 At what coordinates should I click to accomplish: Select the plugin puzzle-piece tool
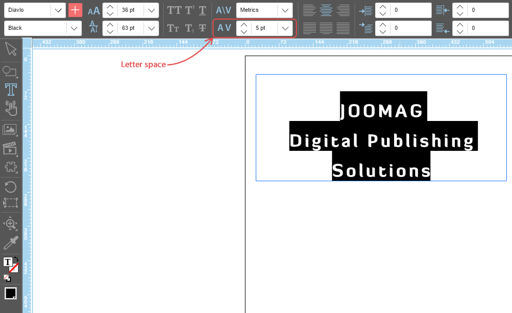pos(11,167)
